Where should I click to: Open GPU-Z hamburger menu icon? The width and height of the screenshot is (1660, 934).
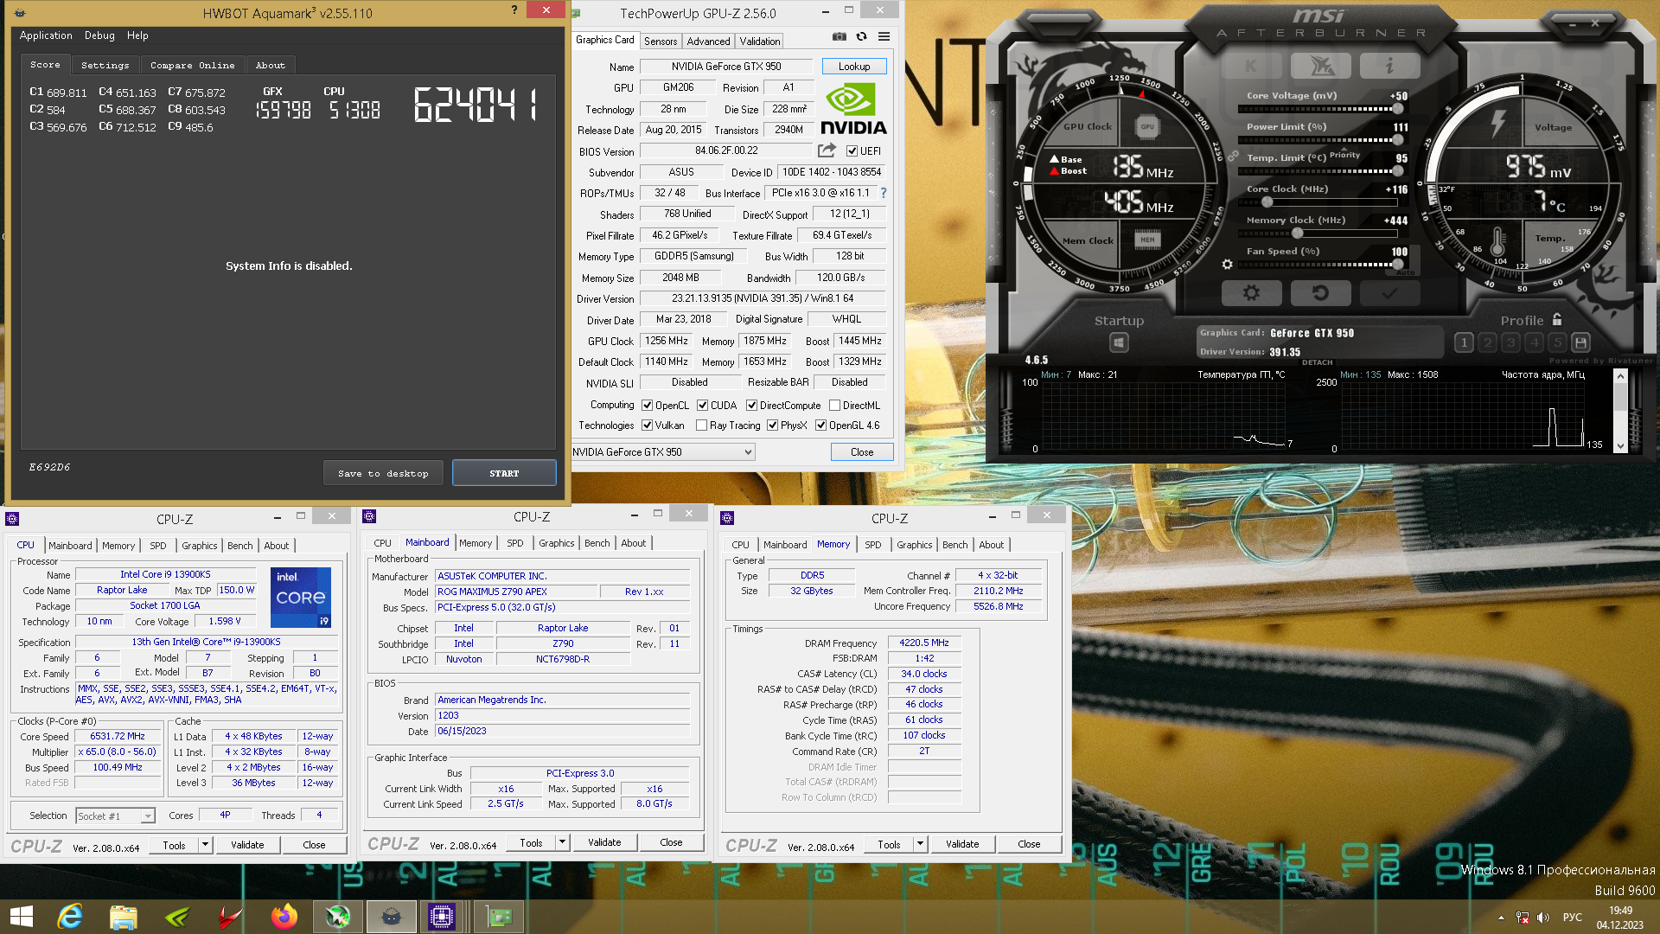click(x=884, y=36)
